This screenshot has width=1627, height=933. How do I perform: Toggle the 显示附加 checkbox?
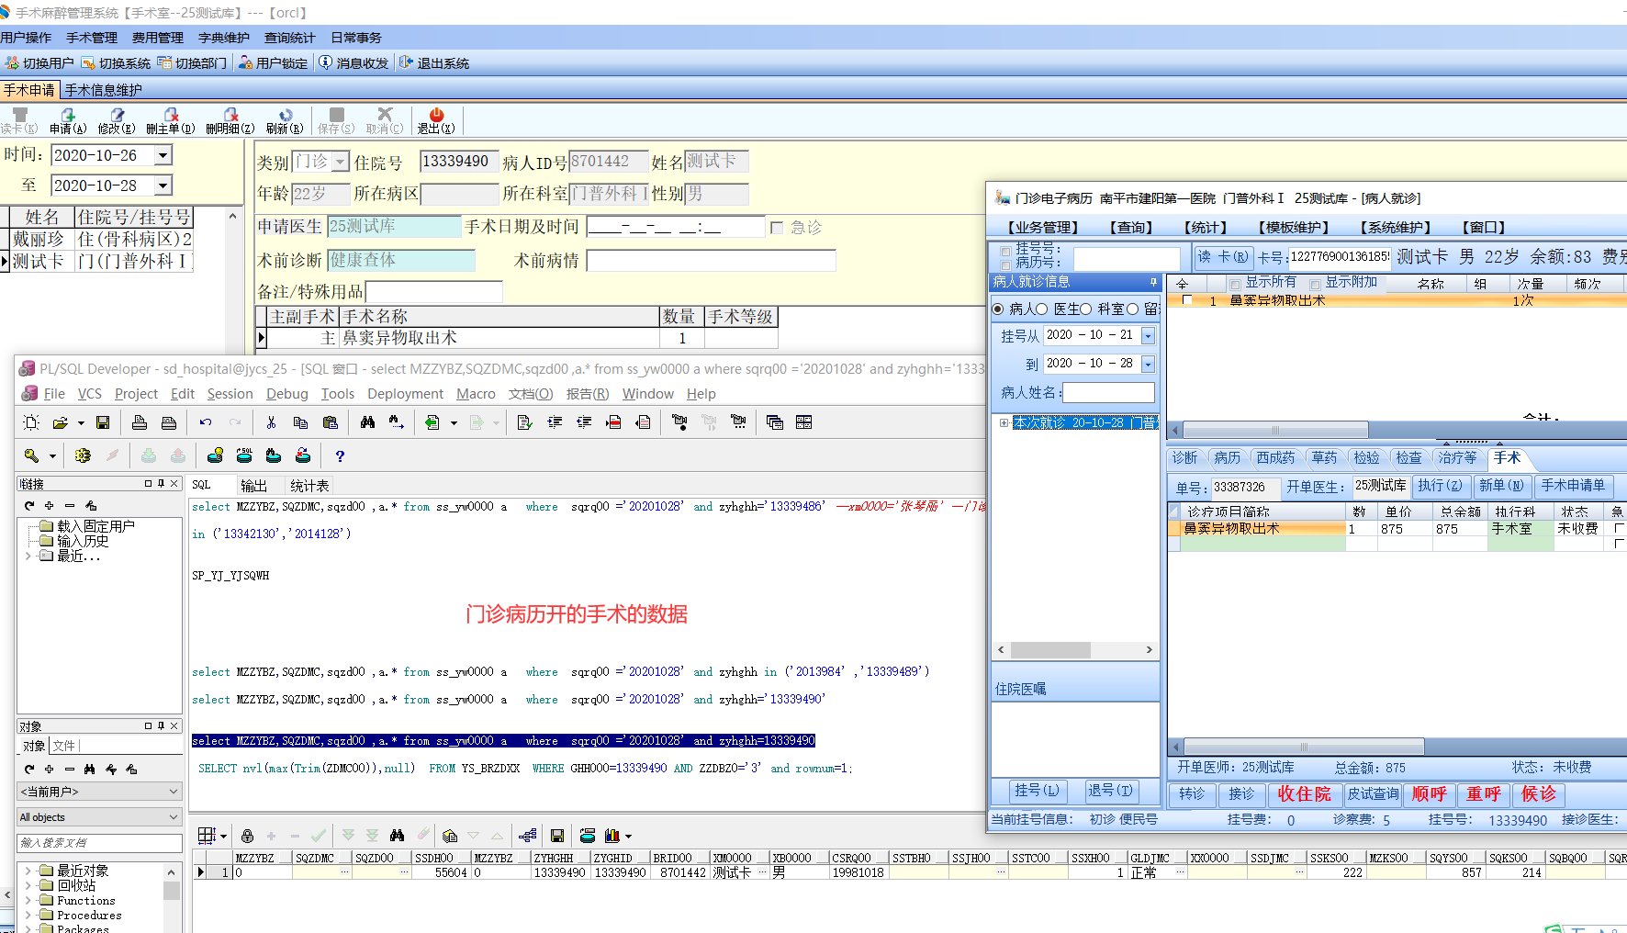pos(1316,284)
